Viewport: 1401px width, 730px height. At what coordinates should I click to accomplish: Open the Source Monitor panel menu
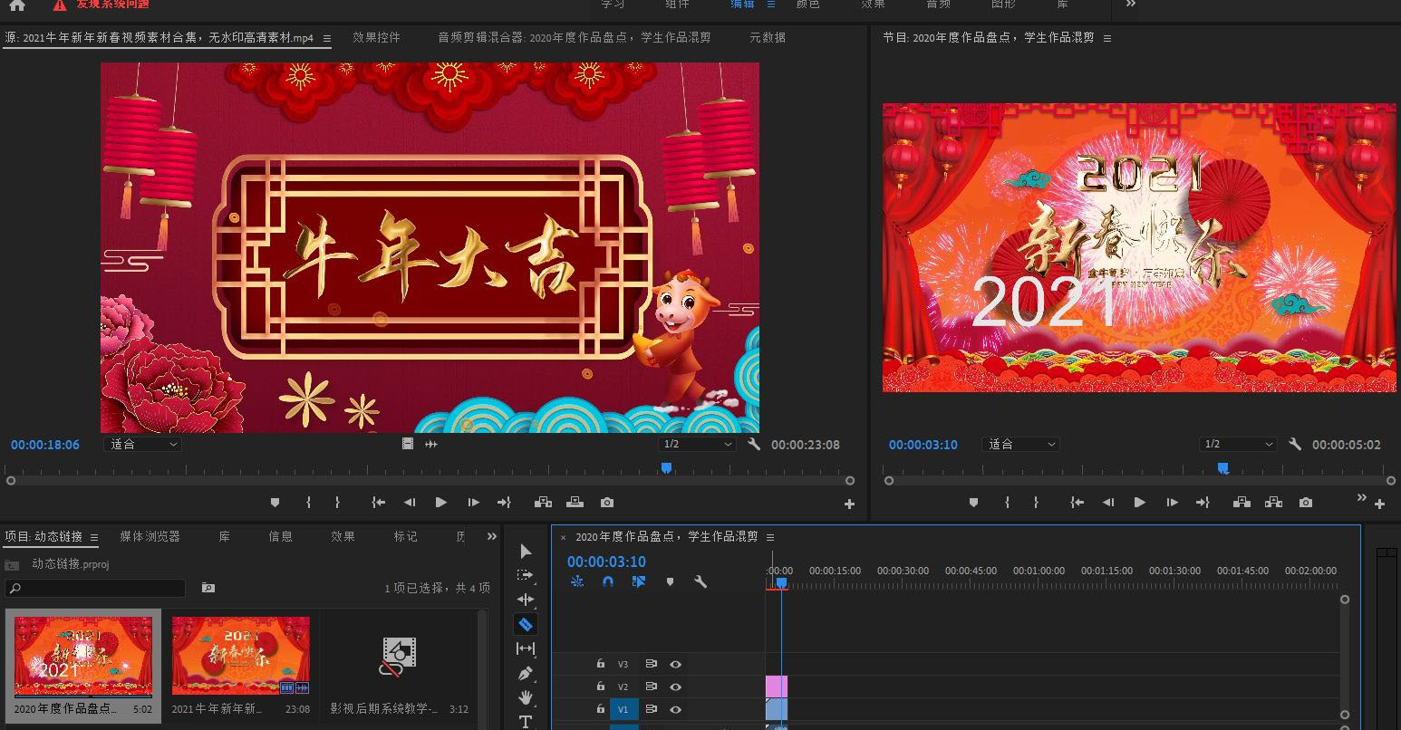click(327, 38)
